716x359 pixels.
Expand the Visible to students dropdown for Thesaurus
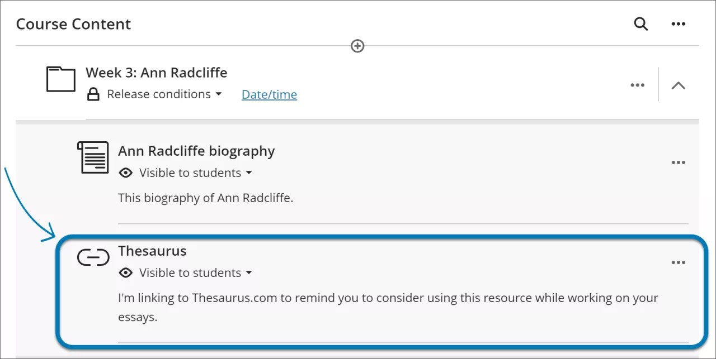point(250,273)
